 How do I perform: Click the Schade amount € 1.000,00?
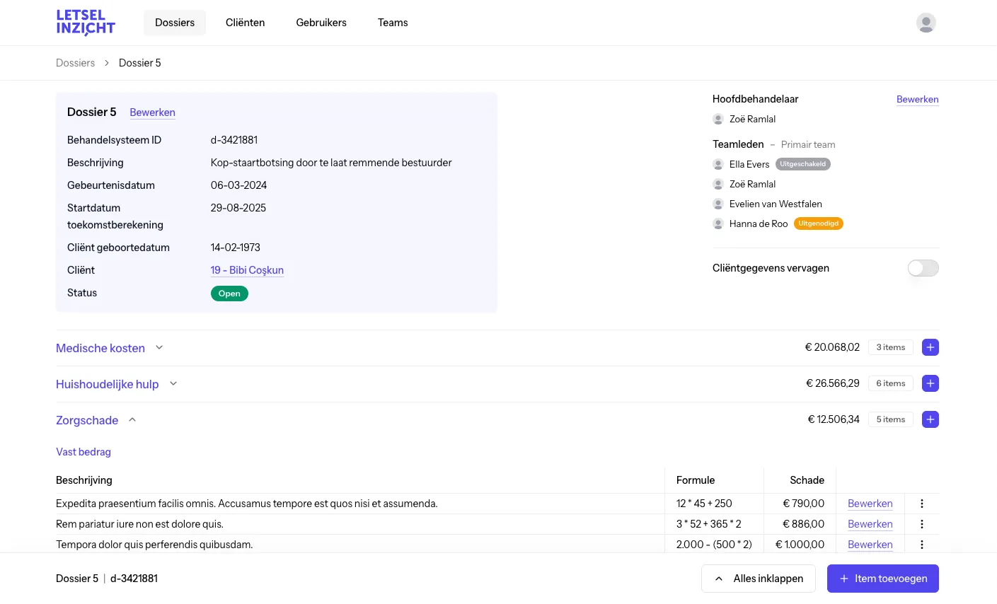800,545
